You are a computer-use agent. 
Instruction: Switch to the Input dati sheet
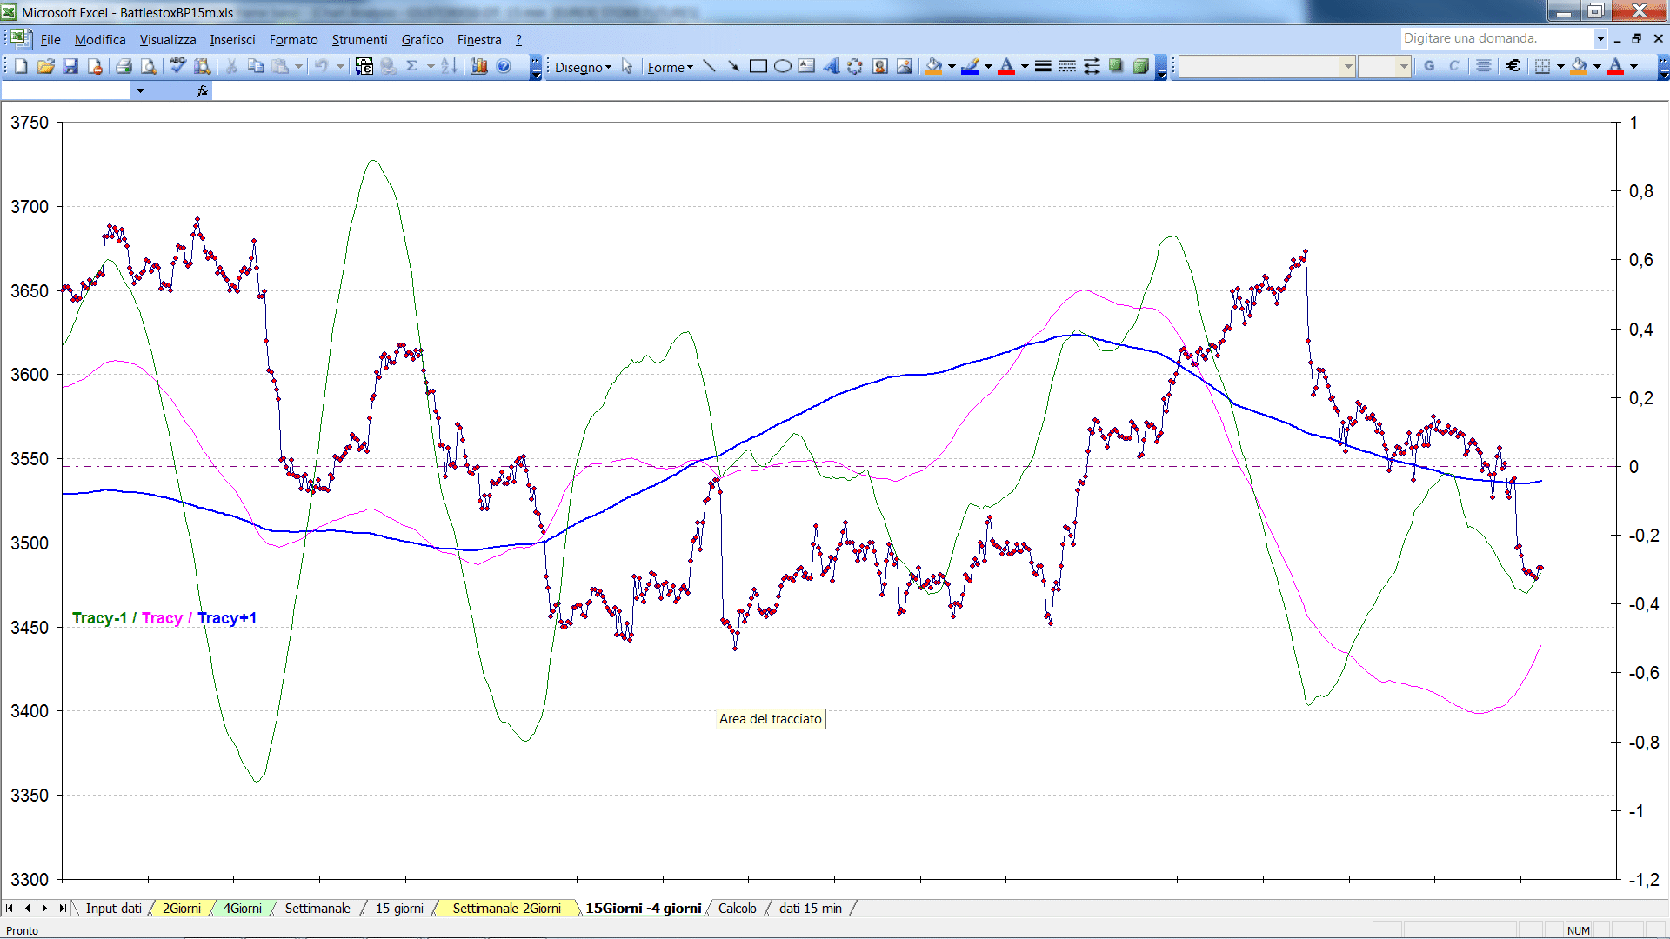[113, 908]
